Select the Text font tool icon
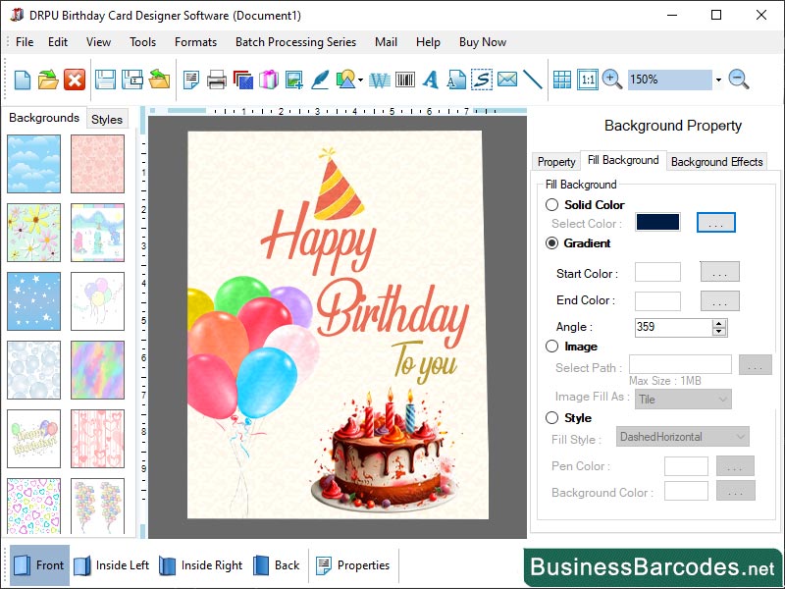Viewport: 785px width, 589px height. [x=431, y=80]
